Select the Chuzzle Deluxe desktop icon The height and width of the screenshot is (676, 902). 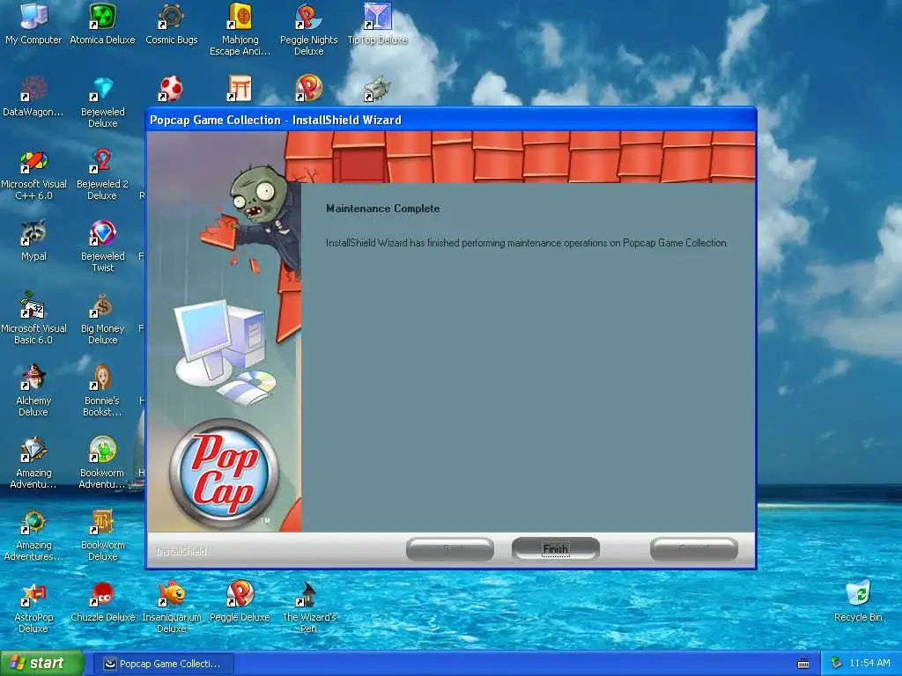(102, 602)
